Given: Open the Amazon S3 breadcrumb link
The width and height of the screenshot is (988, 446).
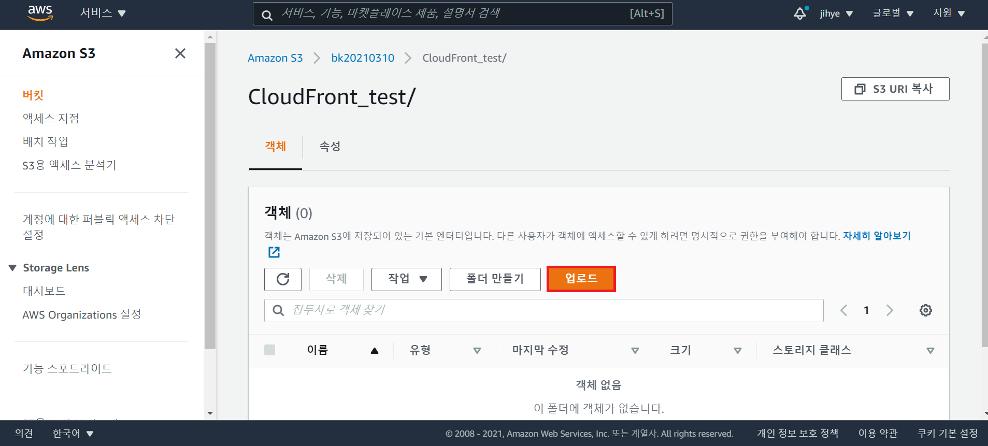Looking at the screenshot, I should [x=275, y=58].
